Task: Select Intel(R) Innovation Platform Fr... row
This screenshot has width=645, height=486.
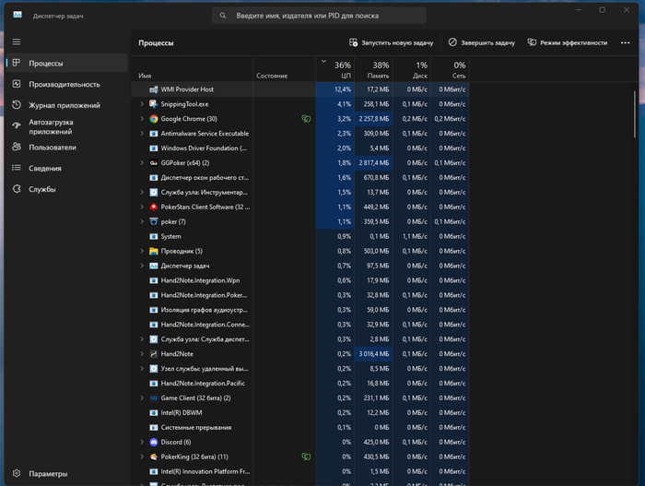Action: tap(299, 471)
